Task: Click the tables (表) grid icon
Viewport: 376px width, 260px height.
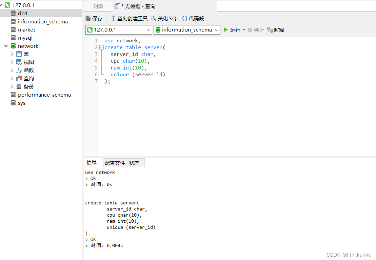Action: [19, 54]
